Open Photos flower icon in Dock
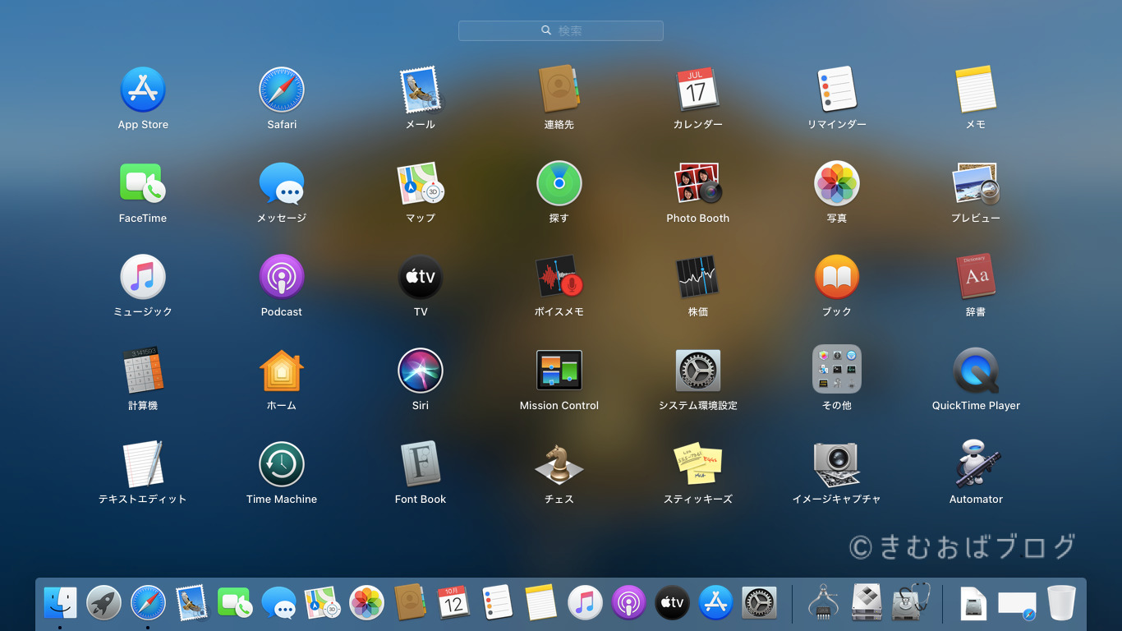 pyautogui.click(x=367, y=603)
